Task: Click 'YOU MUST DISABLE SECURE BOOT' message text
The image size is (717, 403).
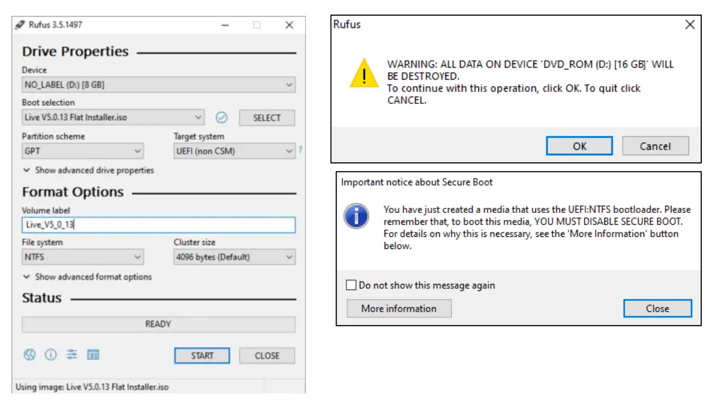Action: [608, 221]
